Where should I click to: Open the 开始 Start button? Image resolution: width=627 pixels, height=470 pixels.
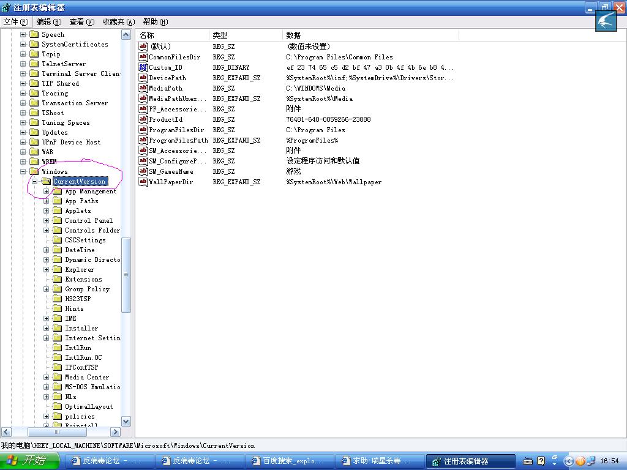point(29,461)
